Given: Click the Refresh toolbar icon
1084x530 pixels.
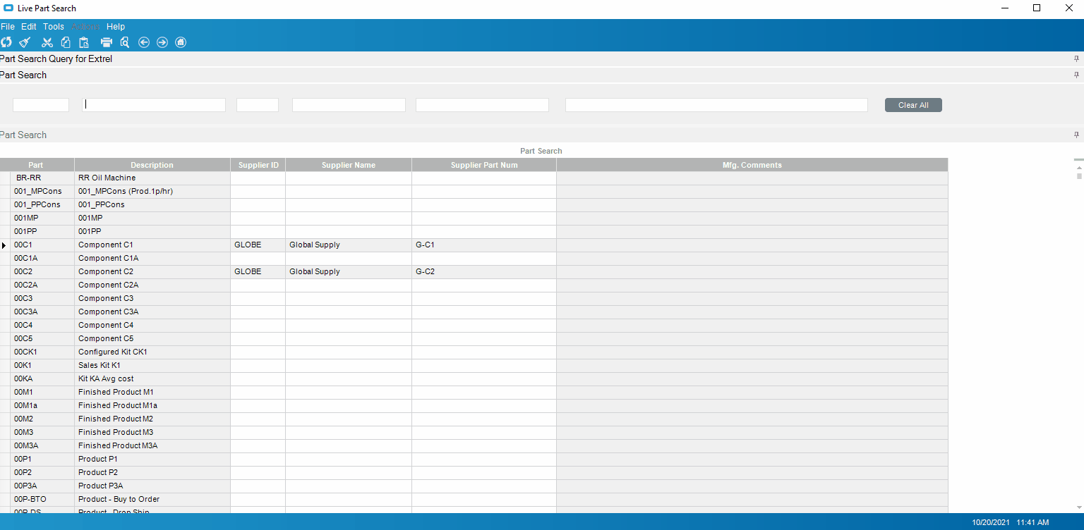Looking at the screenshot, I should 6,42.
